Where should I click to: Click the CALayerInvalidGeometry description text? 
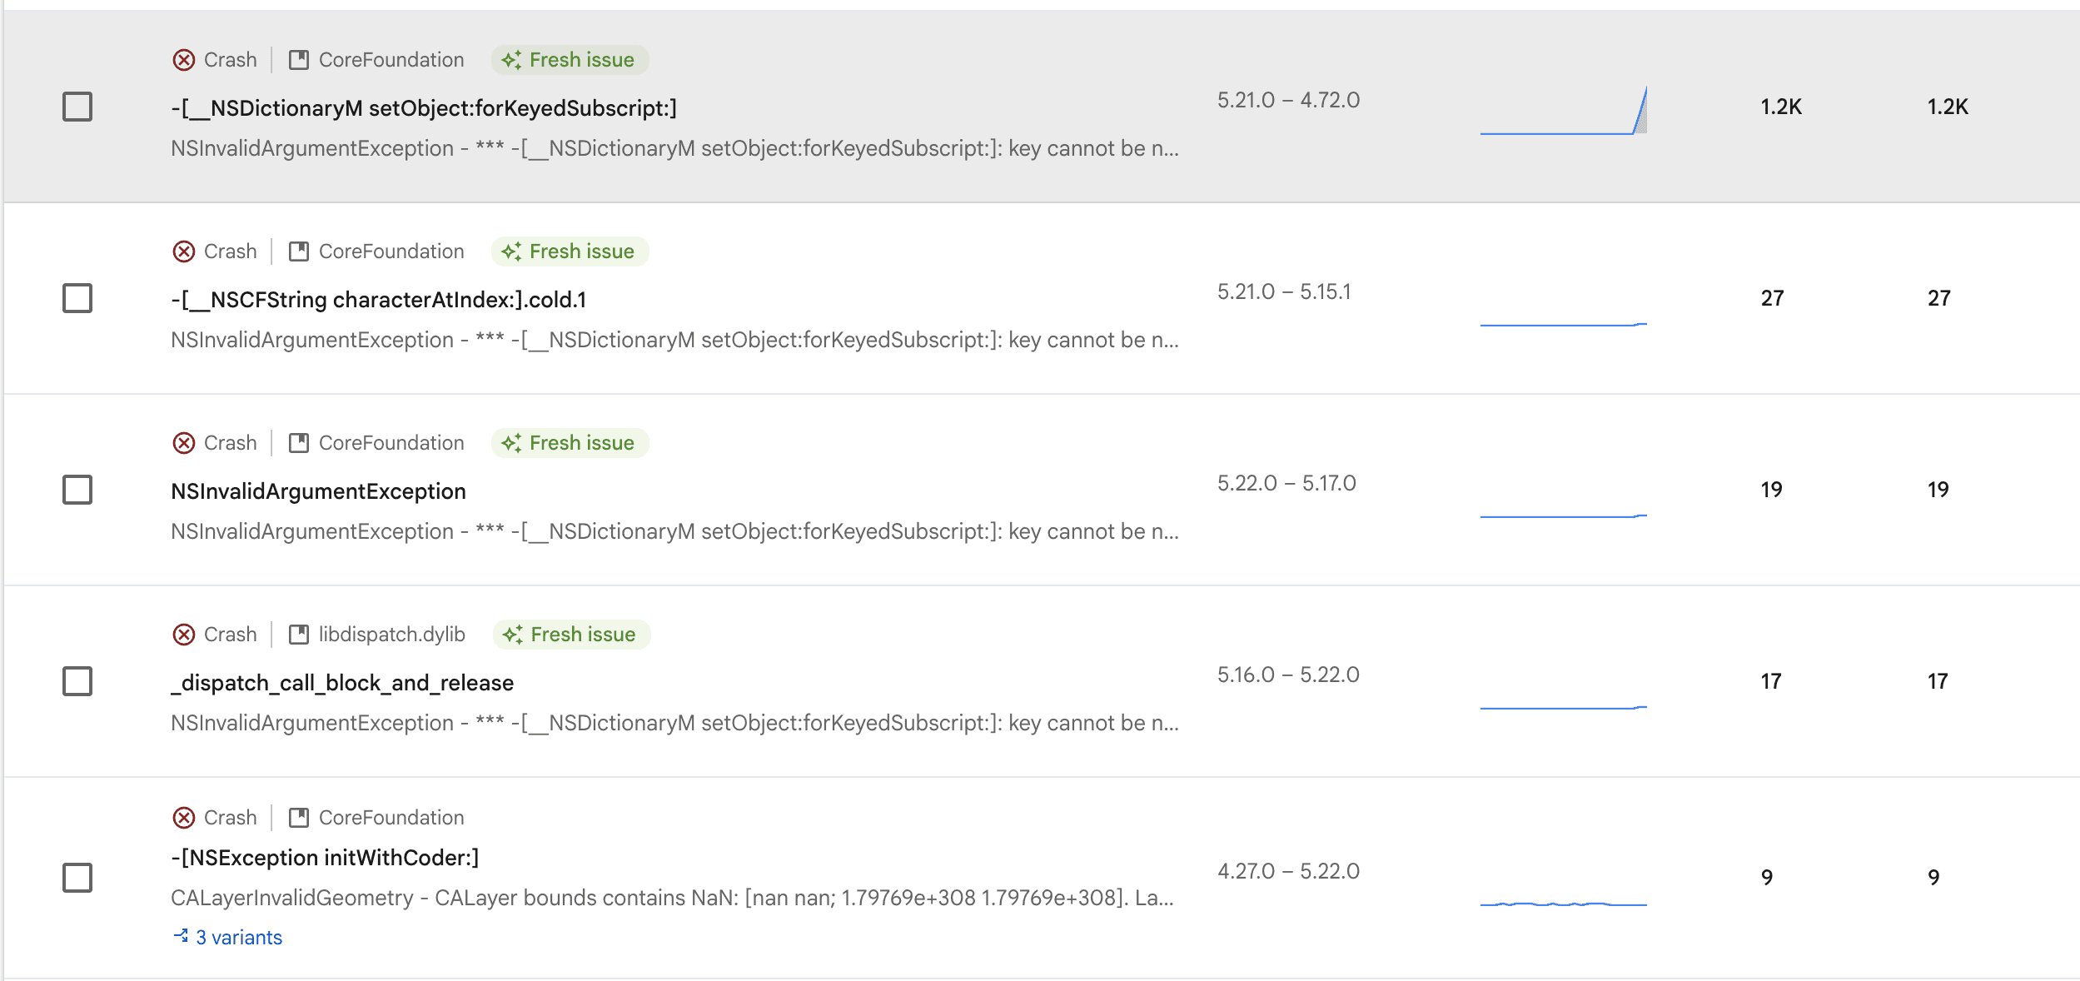click(672, 898)
